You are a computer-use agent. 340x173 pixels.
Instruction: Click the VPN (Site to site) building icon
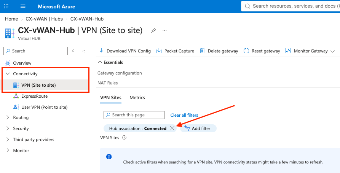pos(16,85)
